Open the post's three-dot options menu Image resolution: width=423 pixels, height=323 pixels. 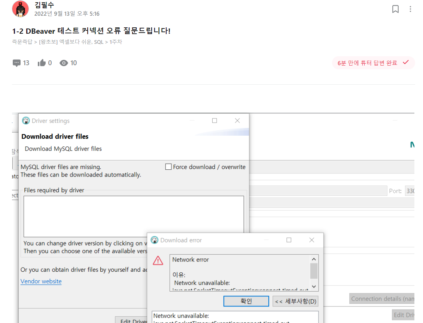[x=410, y=9]
